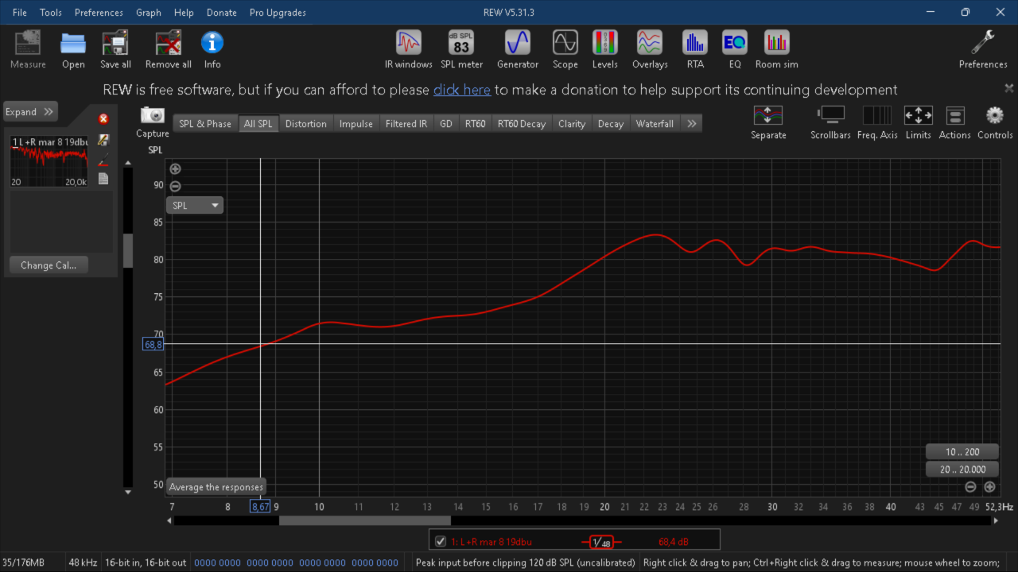Viewport: 1018px width, 572px height.
Task: Switch to the Distortion tab
Action: [306, 123]
